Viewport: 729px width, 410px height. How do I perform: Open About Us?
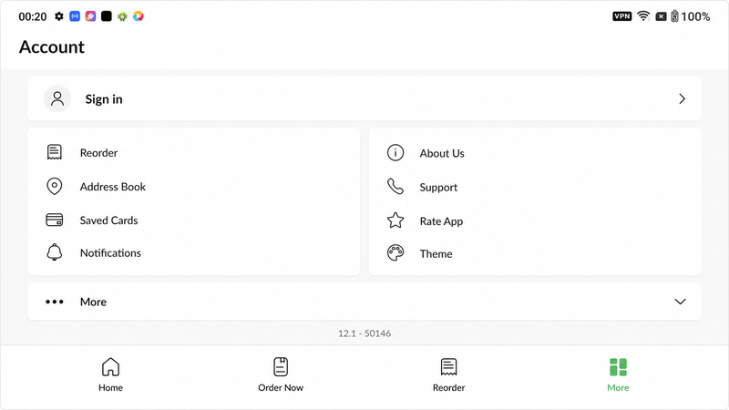(442, 153)
